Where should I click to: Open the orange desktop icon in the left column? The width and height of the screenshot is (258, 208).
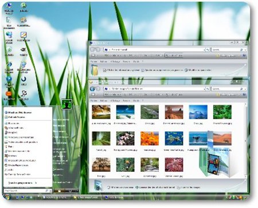(9, 94)
